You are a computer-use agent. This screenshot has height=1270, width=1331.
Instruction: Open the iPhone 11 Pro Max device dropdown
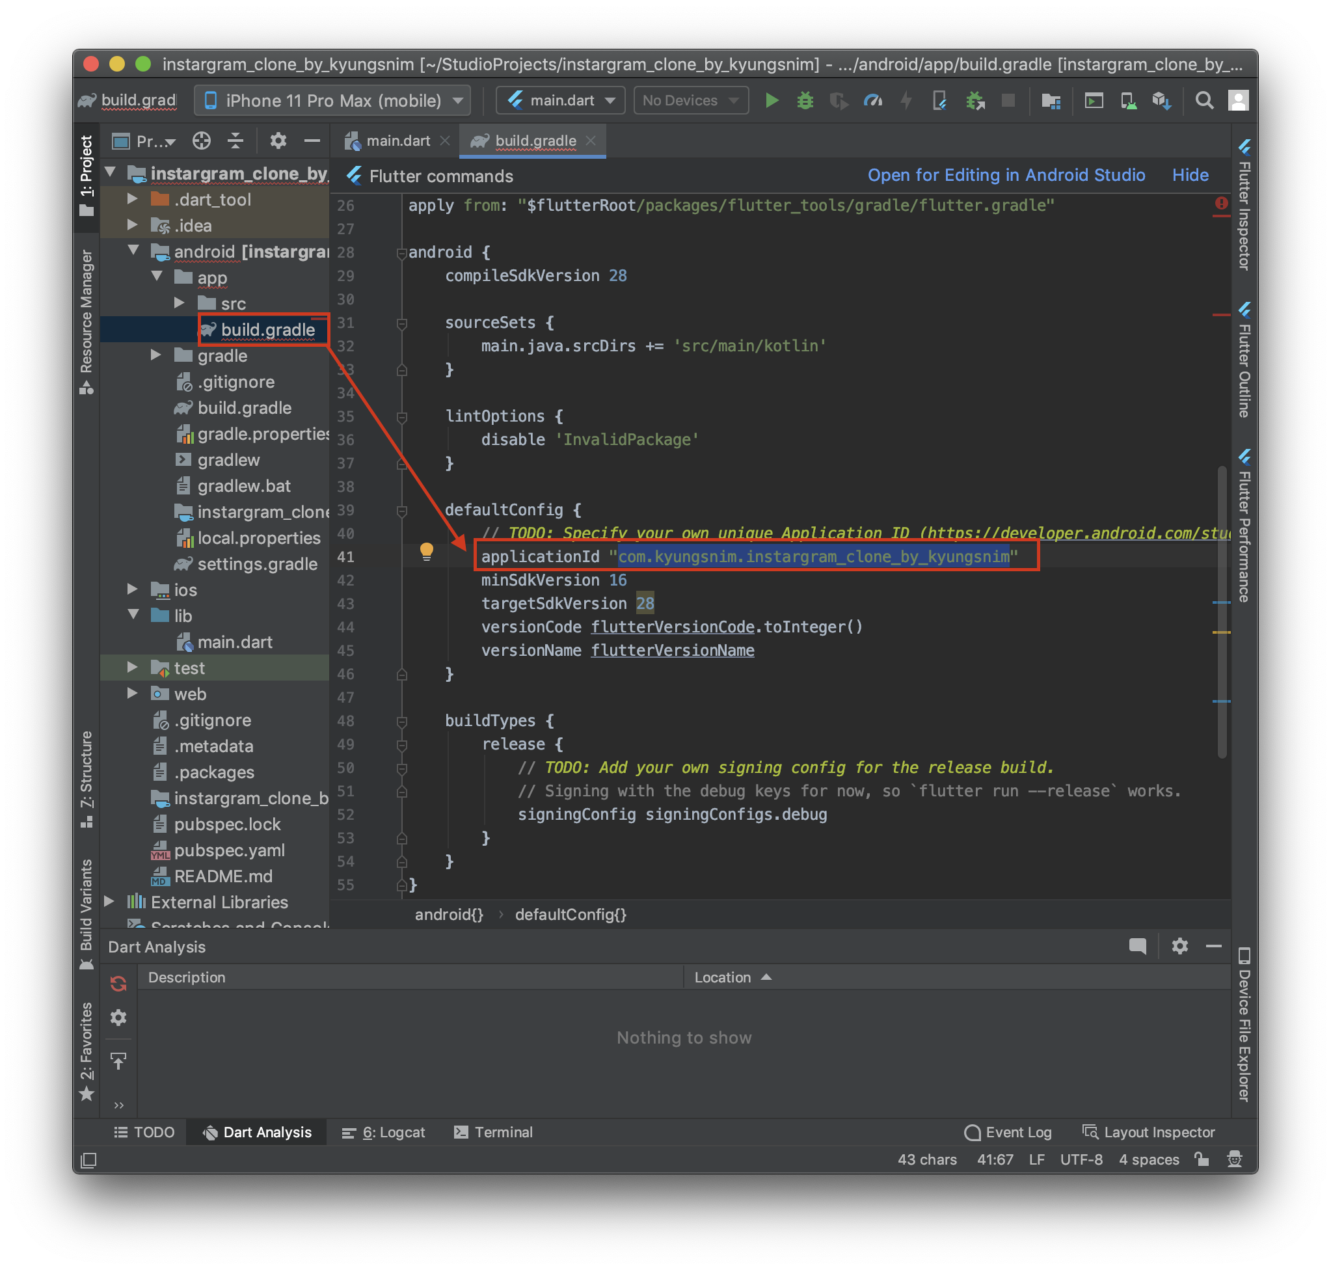click(x=332, y=101)
